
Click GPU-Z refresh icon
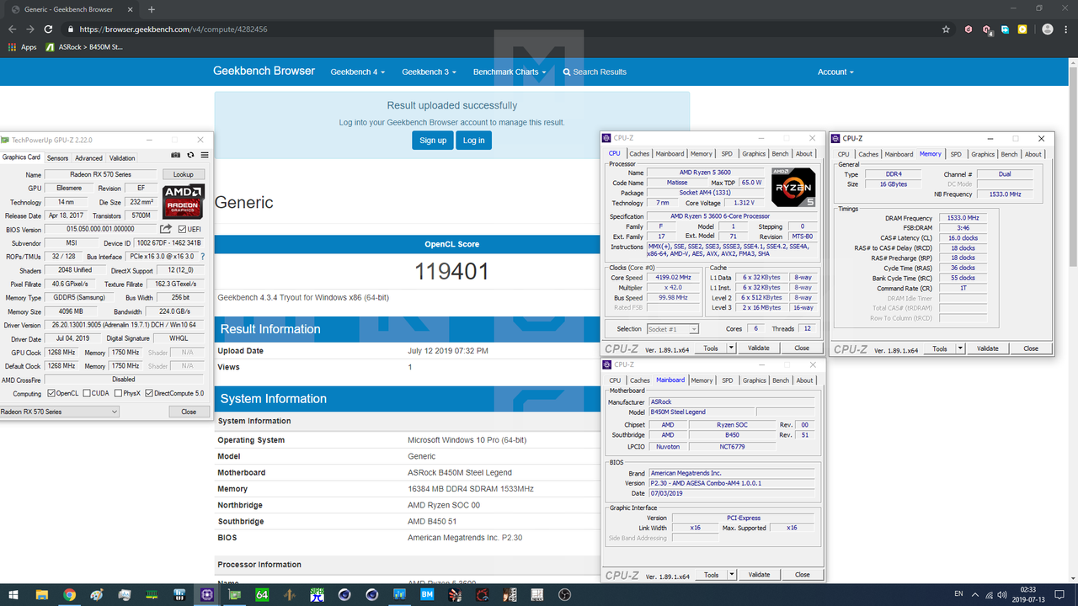(x=190, y=155)
